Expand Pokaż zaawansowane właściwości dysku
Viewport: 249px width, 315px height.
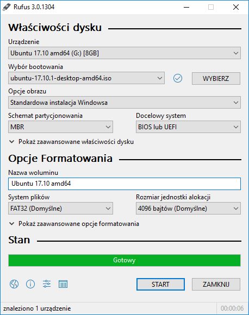pyautogui.click(x=71, y=142)
